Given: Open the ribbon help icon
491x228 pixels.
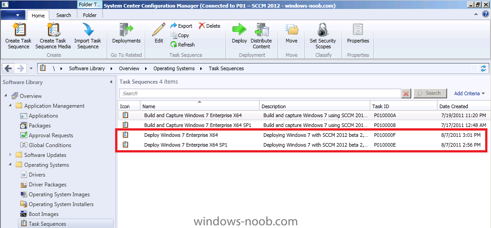Looking at the screenshot, I should coord(485,14).
